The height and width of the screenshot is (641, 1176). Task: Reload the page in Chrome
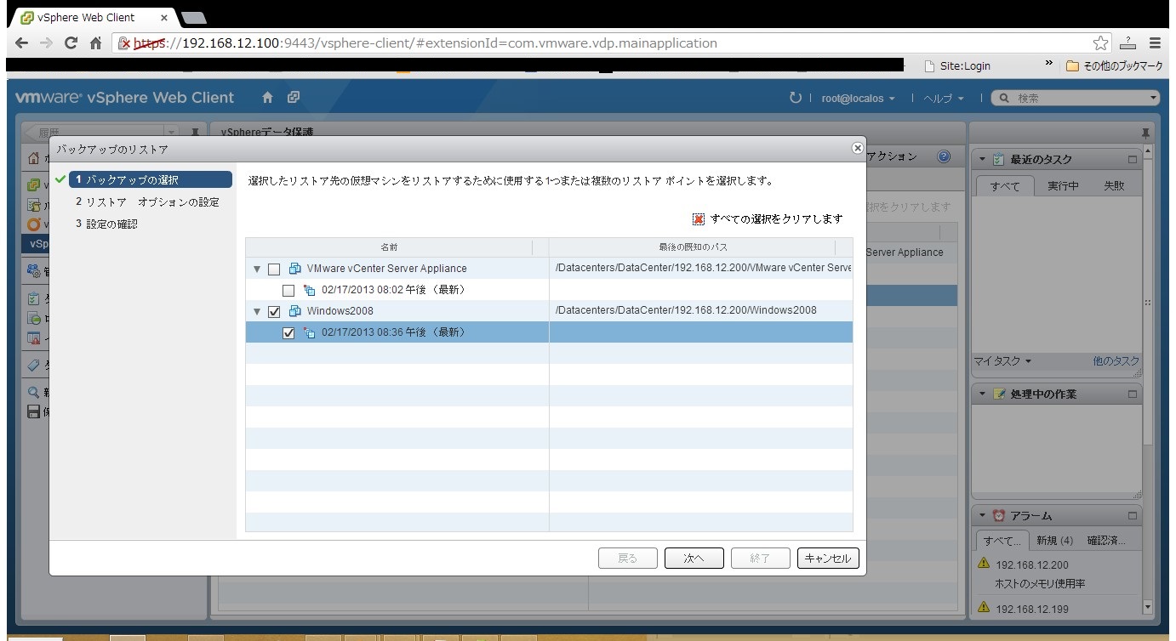click(x=71, y=43)
